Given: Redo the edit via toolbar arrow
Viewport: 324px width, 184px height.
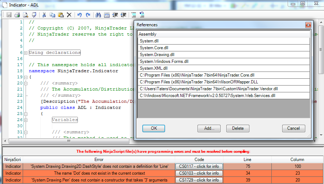Looking at the screenshot, I should point(88,15).
